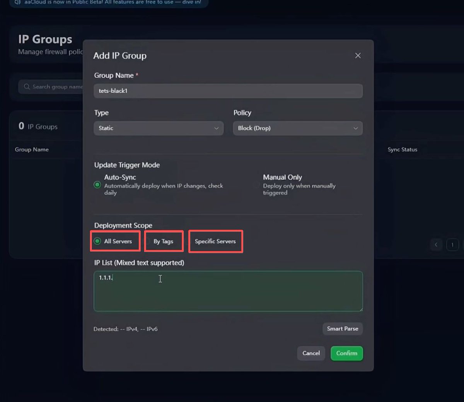Choose All Servers deployment scope
The image size is (464, 402).
pyautogui.click(x=114, y=241)
